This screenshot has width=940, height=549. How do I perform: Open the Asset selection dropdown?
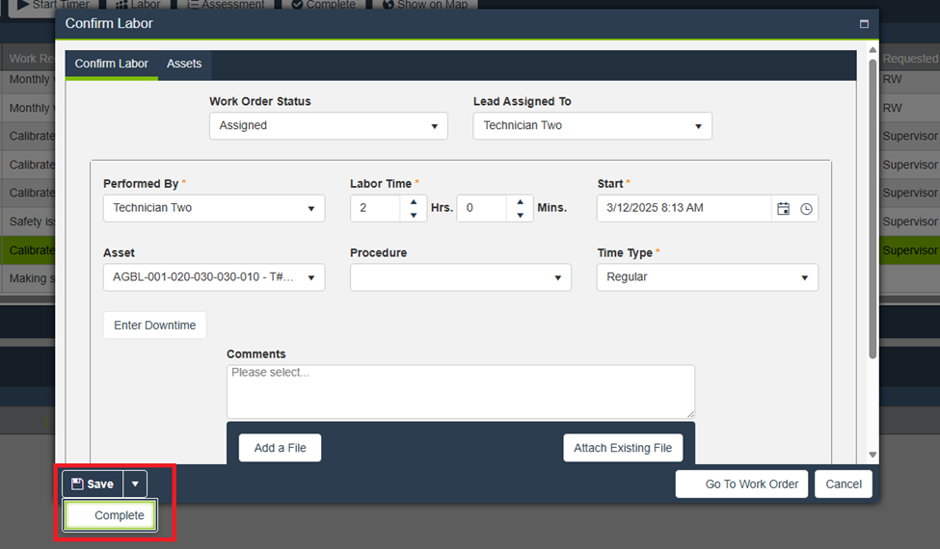(x=213, y=277)
